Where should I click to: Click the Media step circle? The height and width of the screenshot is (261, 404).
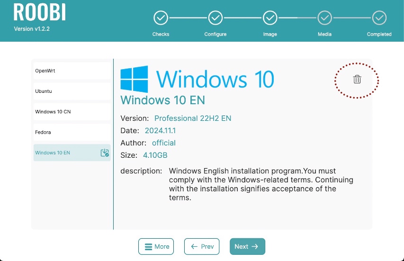[x=324, y=18]
